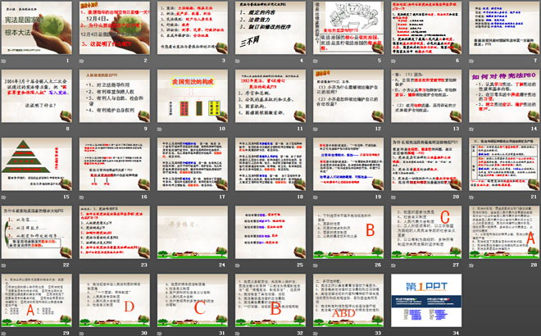Click animation star icon under slide 6
The image size is (541, 336).
pyautogui.click(x=393, y=61)
